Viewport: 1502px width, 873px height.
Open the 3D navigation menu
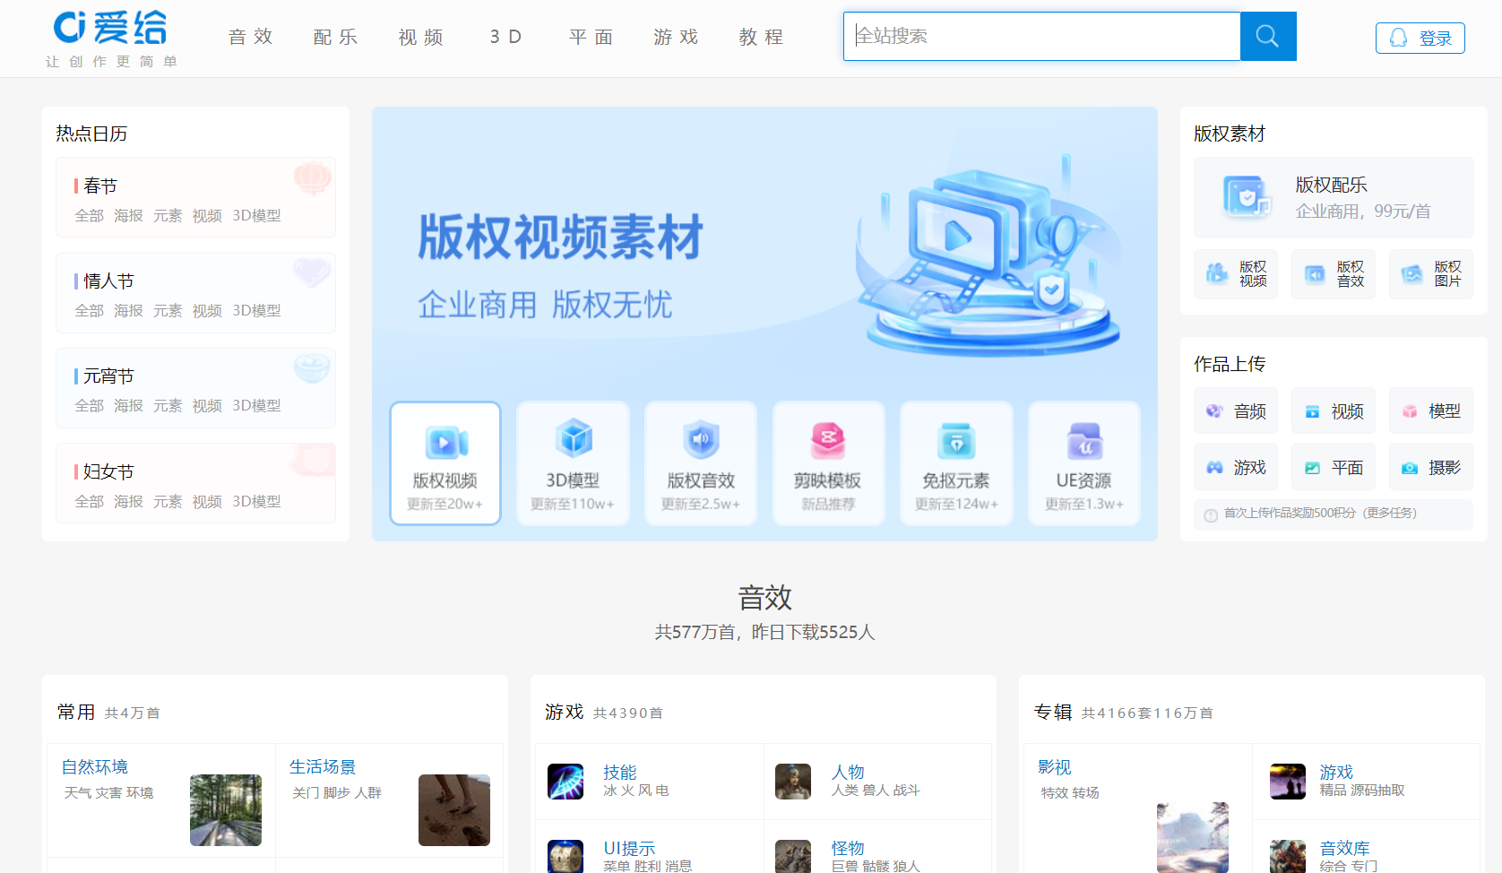point(505,37)
